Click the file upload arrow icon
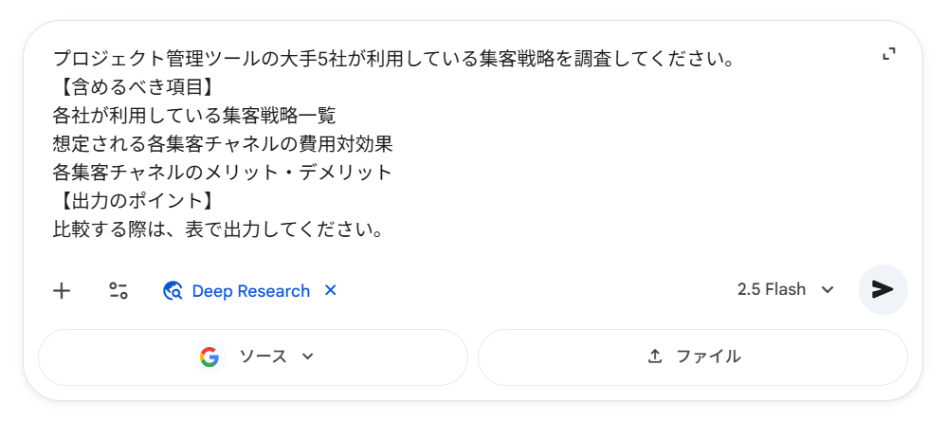Image resolution: width=946 pixels, height=421 pixels. (x=654, y=357)
